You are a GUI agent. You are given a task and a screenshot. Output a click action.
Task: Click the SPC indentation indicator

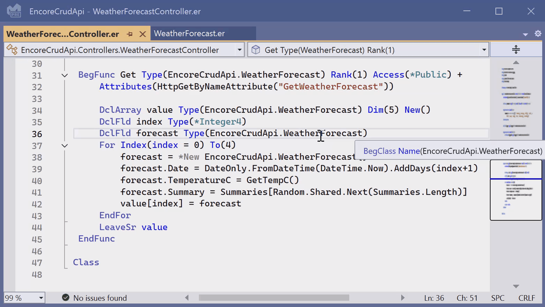pos(498,298)
